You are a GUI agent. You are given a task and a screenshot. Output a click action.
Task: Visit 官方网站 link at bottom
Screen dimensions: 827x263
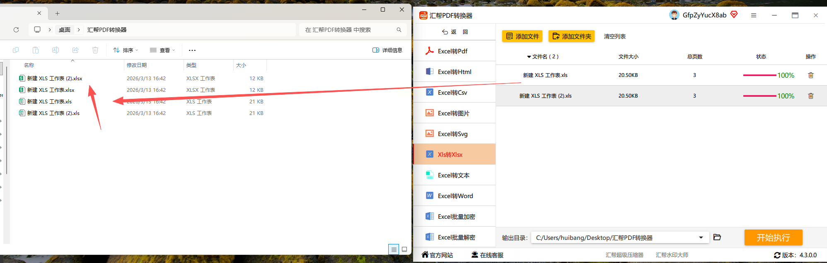[x=438, y=255]
